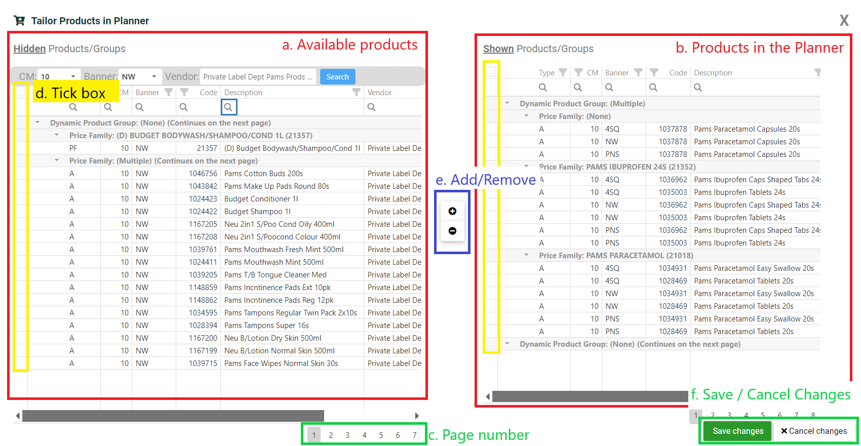Open filter for Type column in Shown grid
The width and height of the screenshot is (861, 446).
point(562,72)
